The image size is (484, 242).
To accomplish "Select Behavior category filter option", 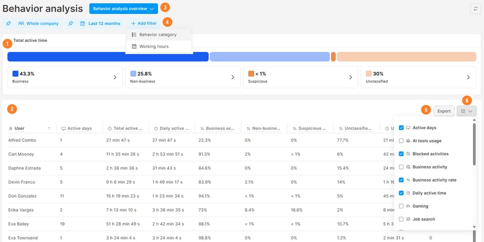I will pyautogui.click(x=158, y=35).
